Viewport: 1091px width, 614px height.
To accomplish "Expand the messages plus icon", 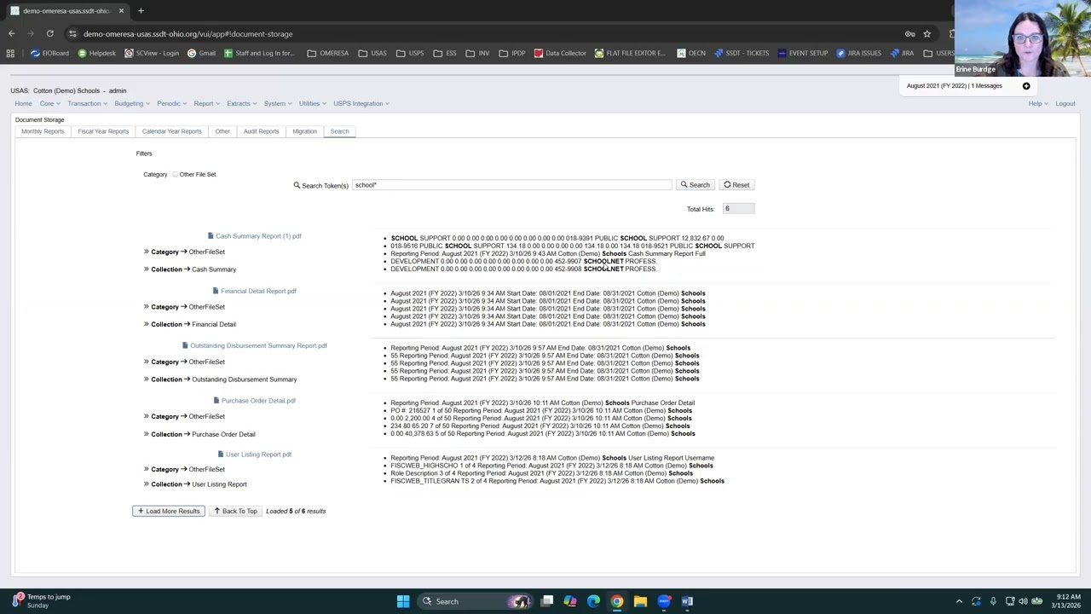I will (x=1026, y=86).
